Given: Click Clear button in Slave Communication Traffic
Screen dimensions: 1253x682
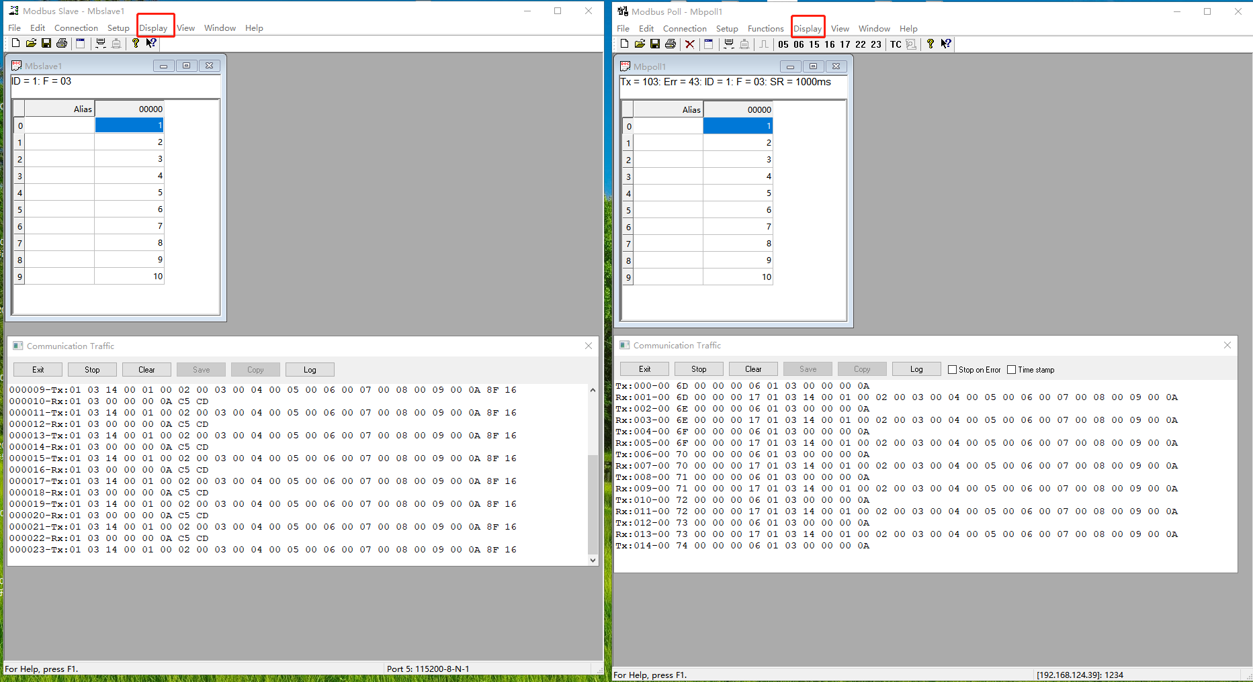Looking at the screenshot, I should pos(146,370).
